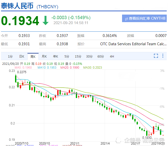This screenshot has height=146, width=168.
Task: Switch to the 年K yearly chart
Action: (x=55, y=57)
